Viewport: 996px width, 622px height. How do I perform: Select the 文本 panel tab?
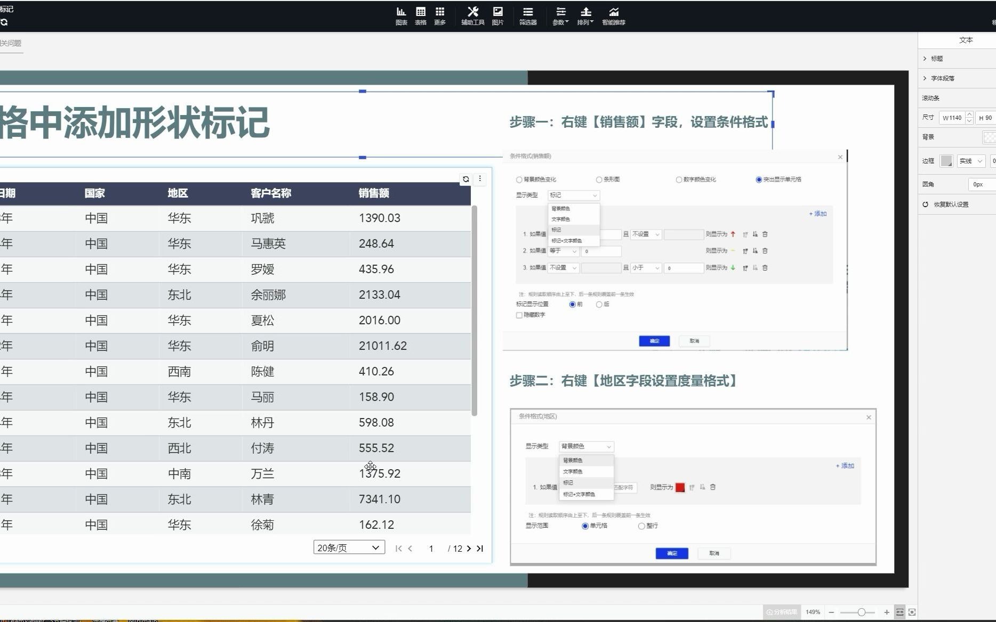point(966,40)
